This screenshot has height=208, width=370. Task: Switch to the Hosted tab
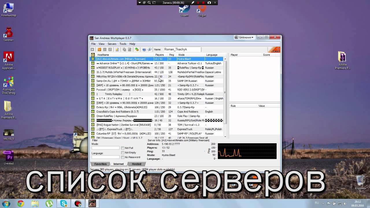(136, 164)
